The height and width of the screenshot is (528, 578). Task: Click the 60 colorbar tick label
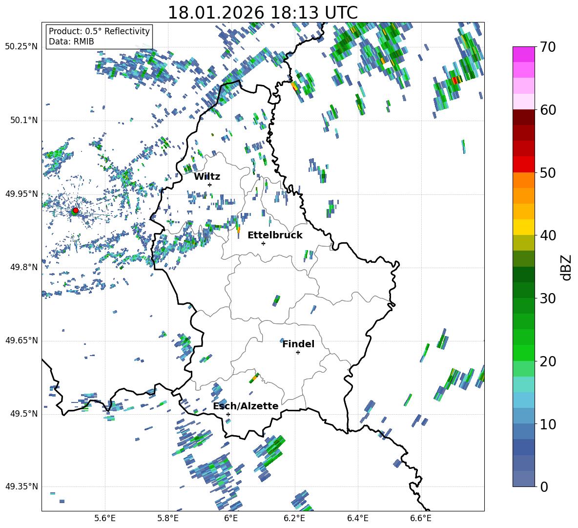548,110
